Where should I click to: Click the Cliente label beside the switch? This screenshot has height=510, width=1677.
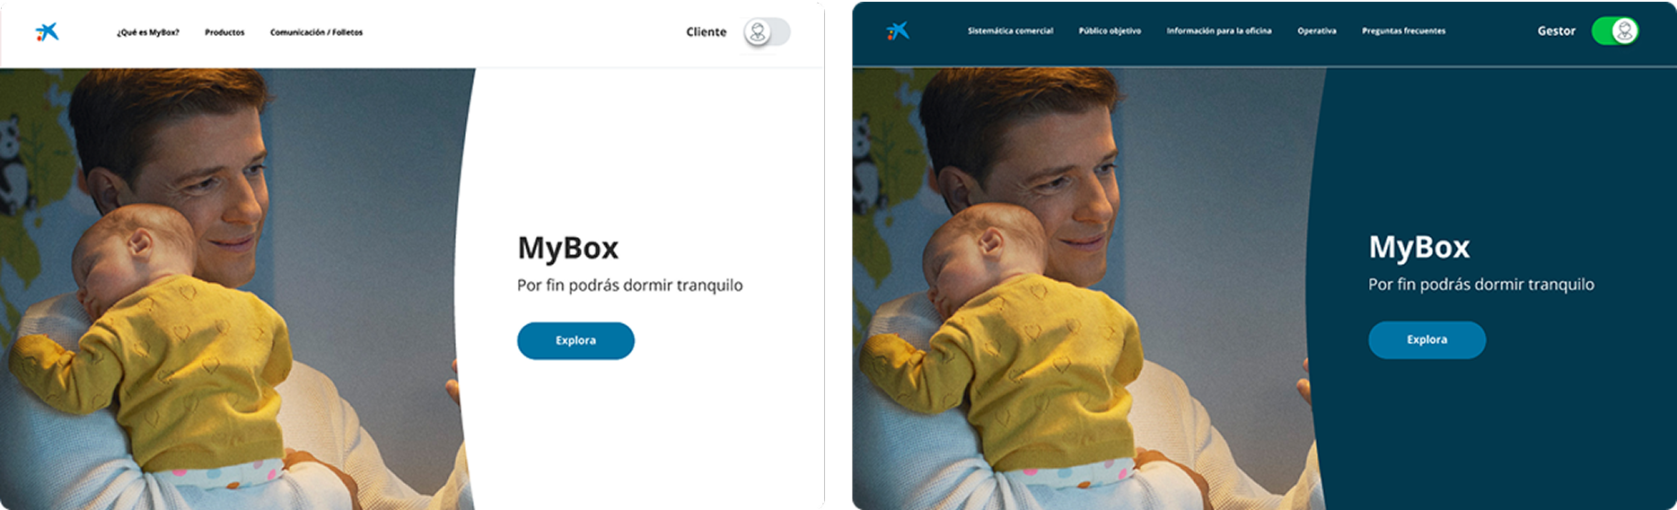click(x=706, y=32)
